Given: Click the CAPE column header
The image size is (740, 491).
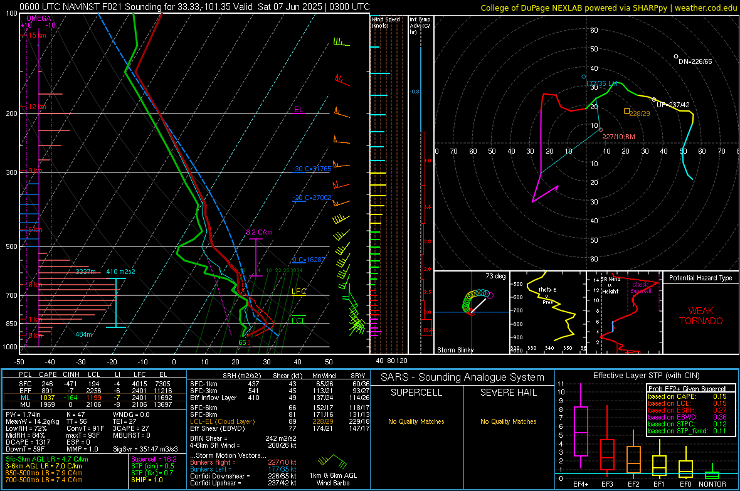Looking at the screenshot, I should (48, 374).
